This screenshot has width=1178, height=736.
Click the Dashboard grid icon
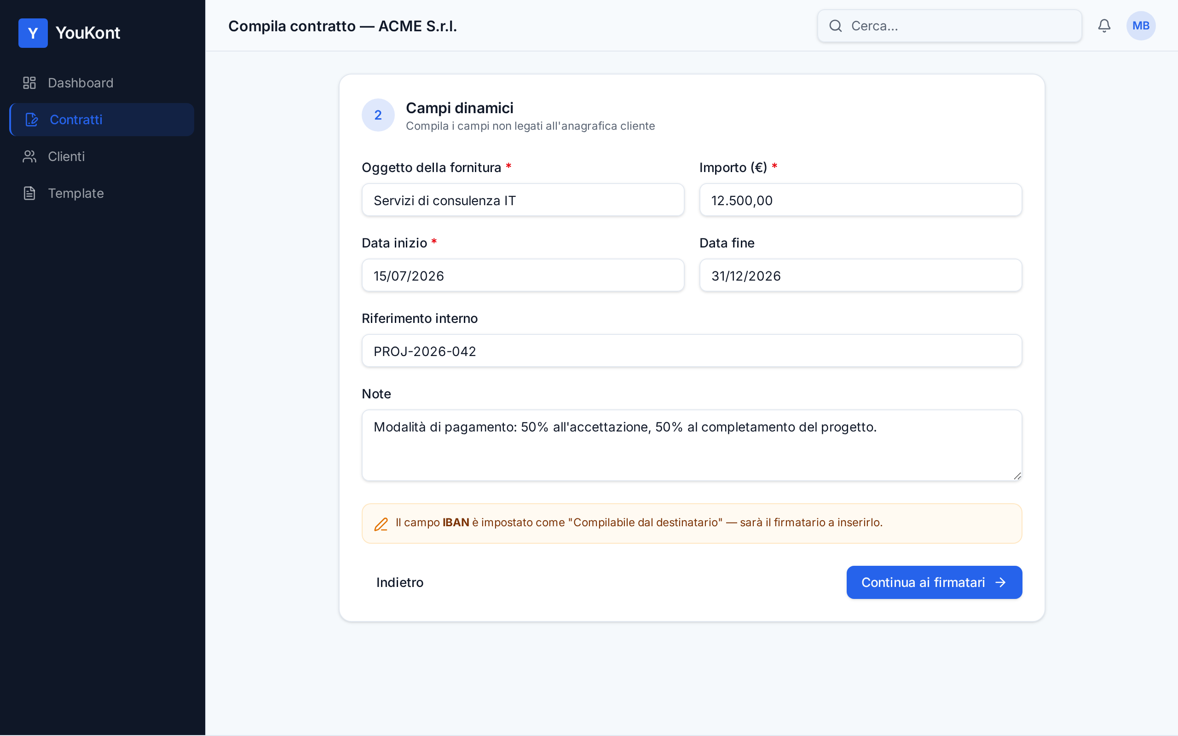(29, 83)
